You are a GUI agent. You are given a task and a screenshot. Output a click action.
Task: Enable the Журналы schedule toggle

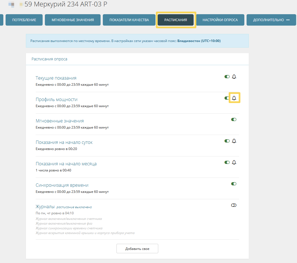coord(234,205)
